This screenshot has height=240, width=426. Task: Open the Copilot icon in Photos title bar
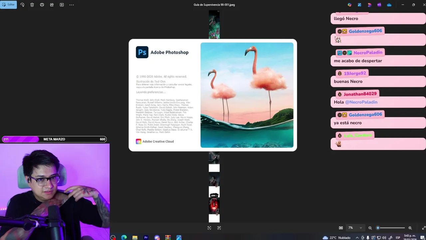[x=349, y=5]
